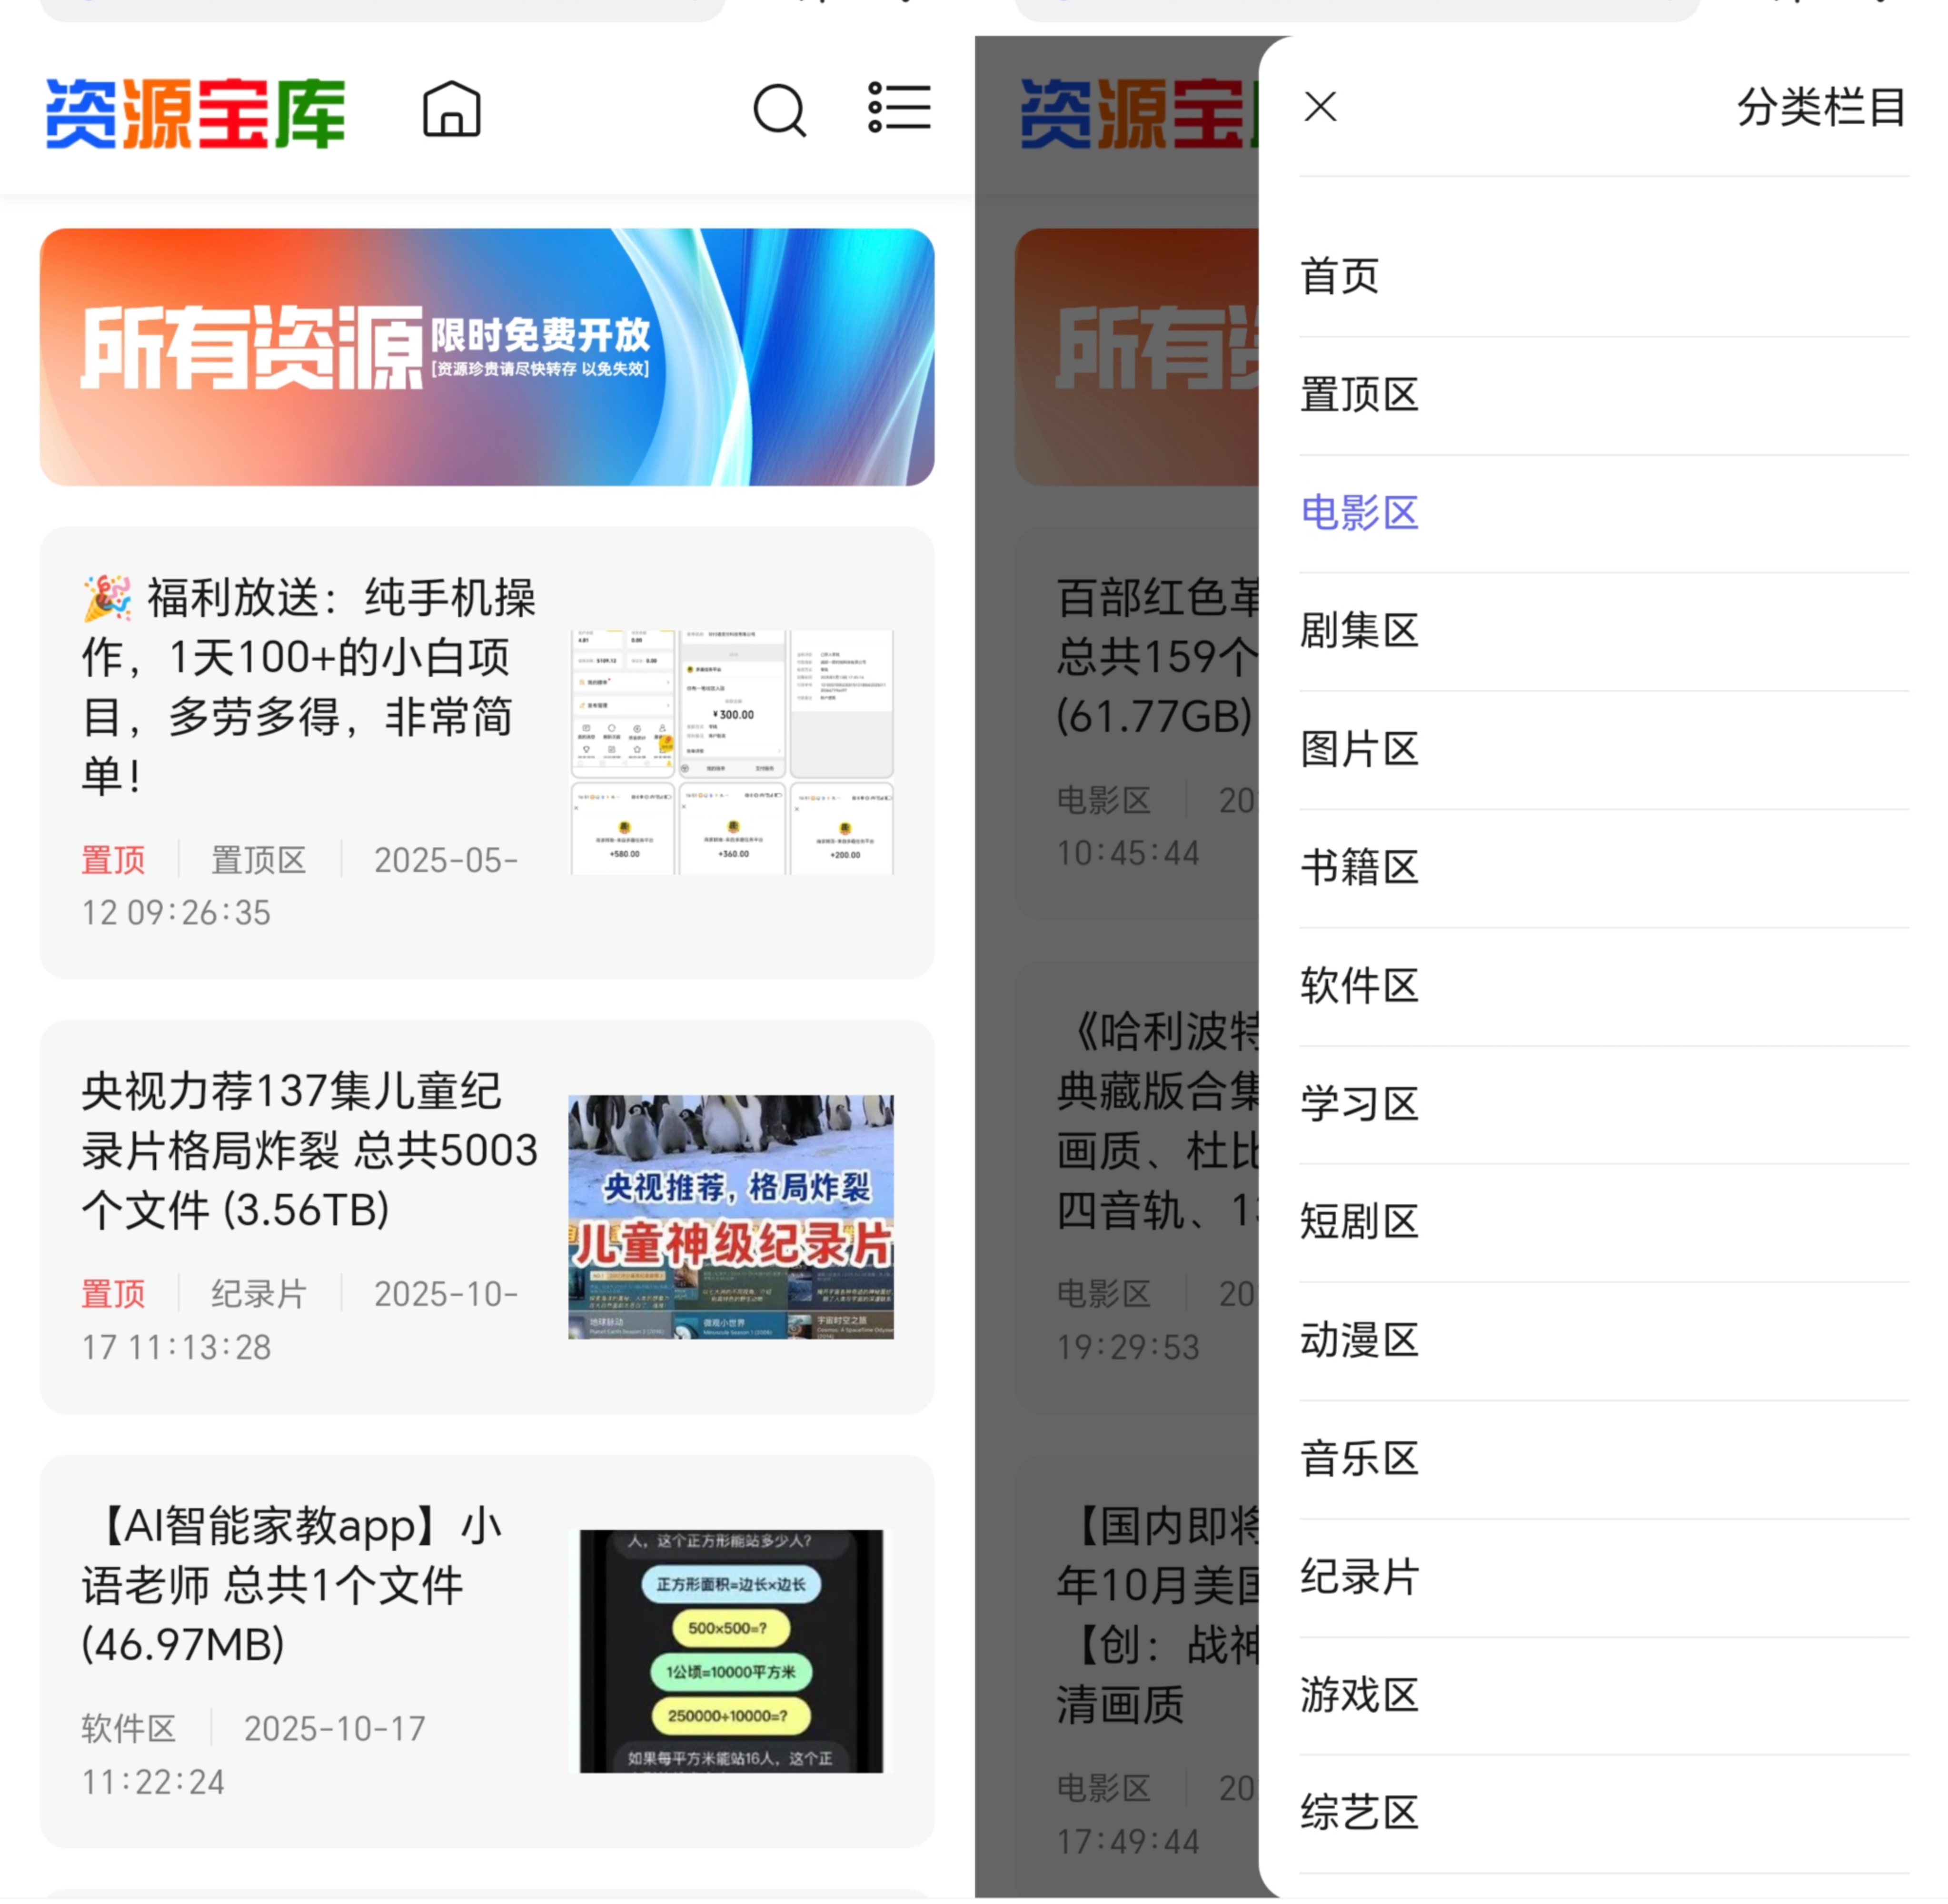This screenshot has height=1904, width=1948.
Task: Click the 纪录片 tag on the pinned post
Action: (257, 1293)
